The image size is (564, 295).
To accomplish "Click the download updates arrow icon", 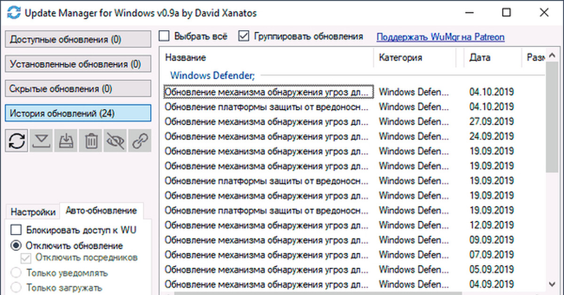I will pyautogui.click(x=41, y=141).
